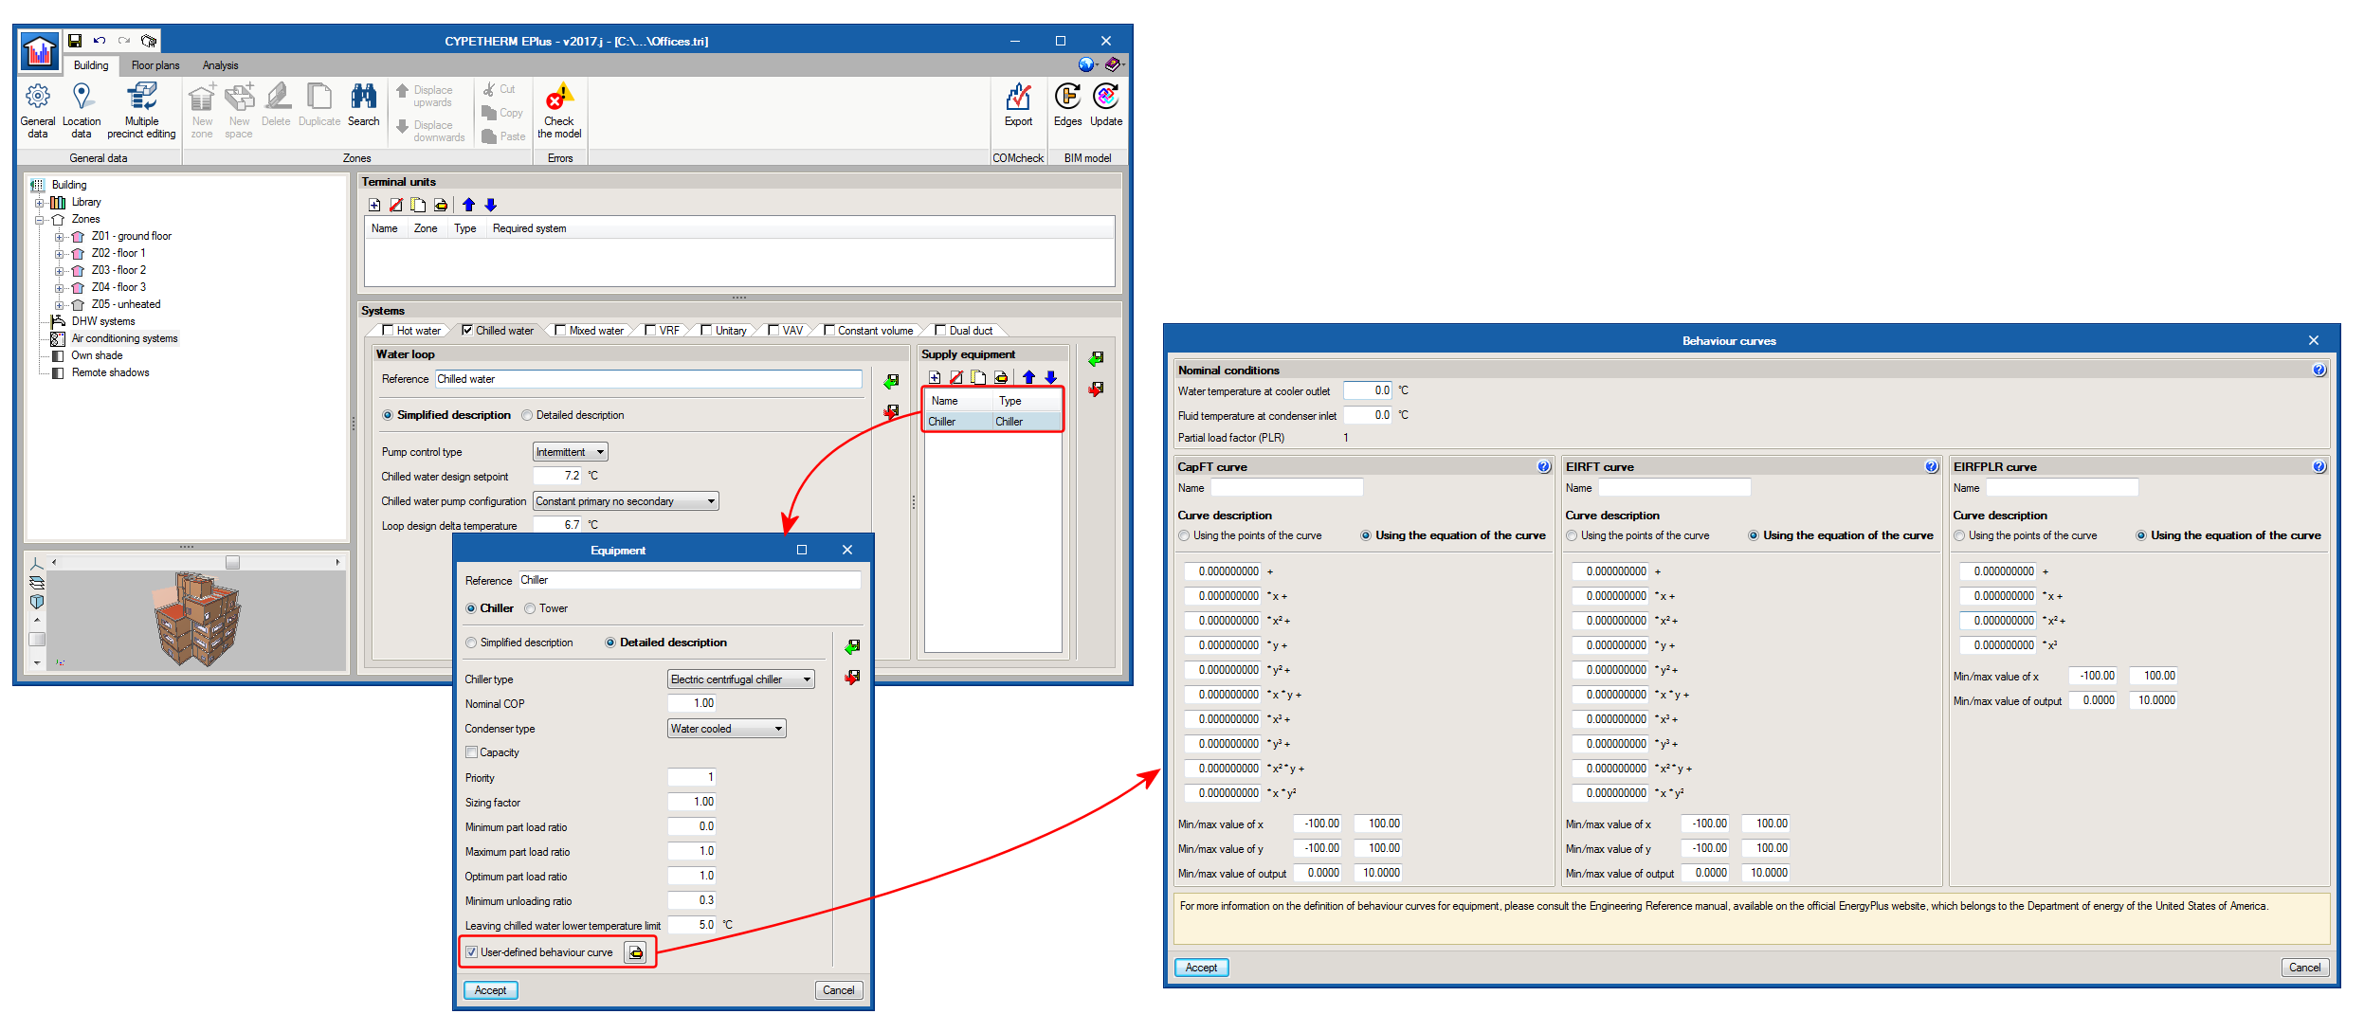Screen dimensions: 2364x1032
Task: Click Accept in Behaviour curves dialog
Action: (1201, 968)
